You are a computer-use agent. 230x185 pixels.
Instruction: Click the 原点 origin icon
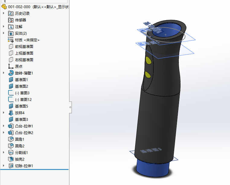[x=11, y=66]
